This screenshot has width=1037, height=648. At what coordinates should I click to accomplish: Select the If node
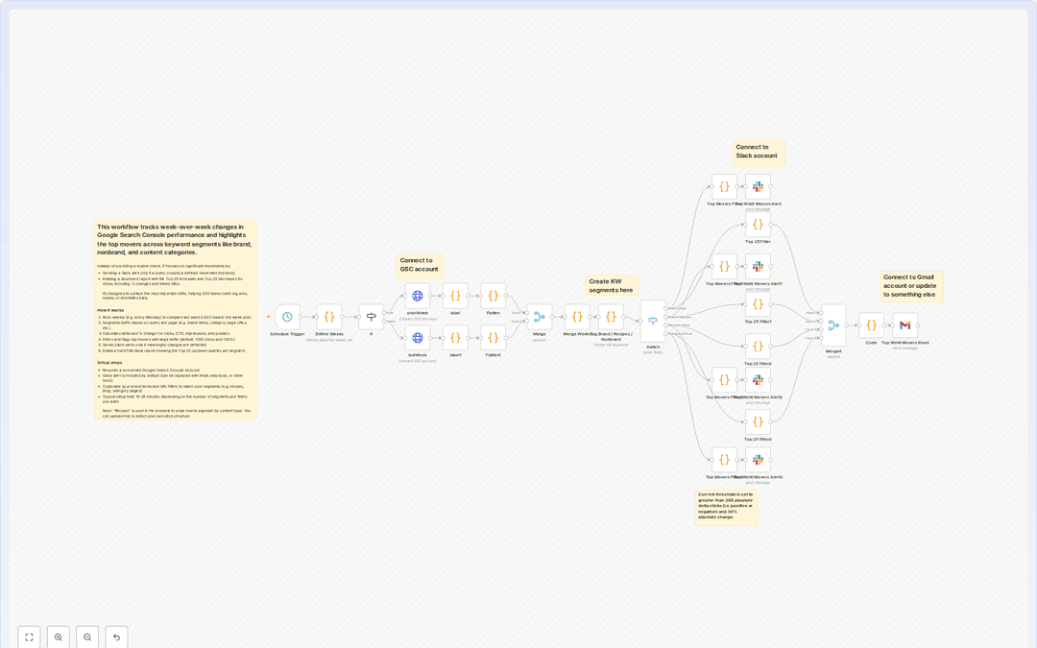(371, 315)
